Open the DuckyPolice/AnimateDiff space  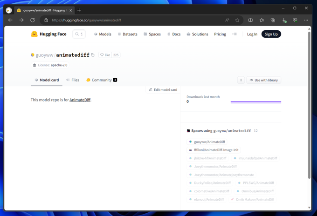tap(210, 183)
